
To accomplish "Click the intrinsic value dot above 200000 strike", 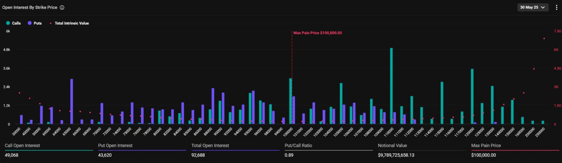I will click(x=534, y=69).
